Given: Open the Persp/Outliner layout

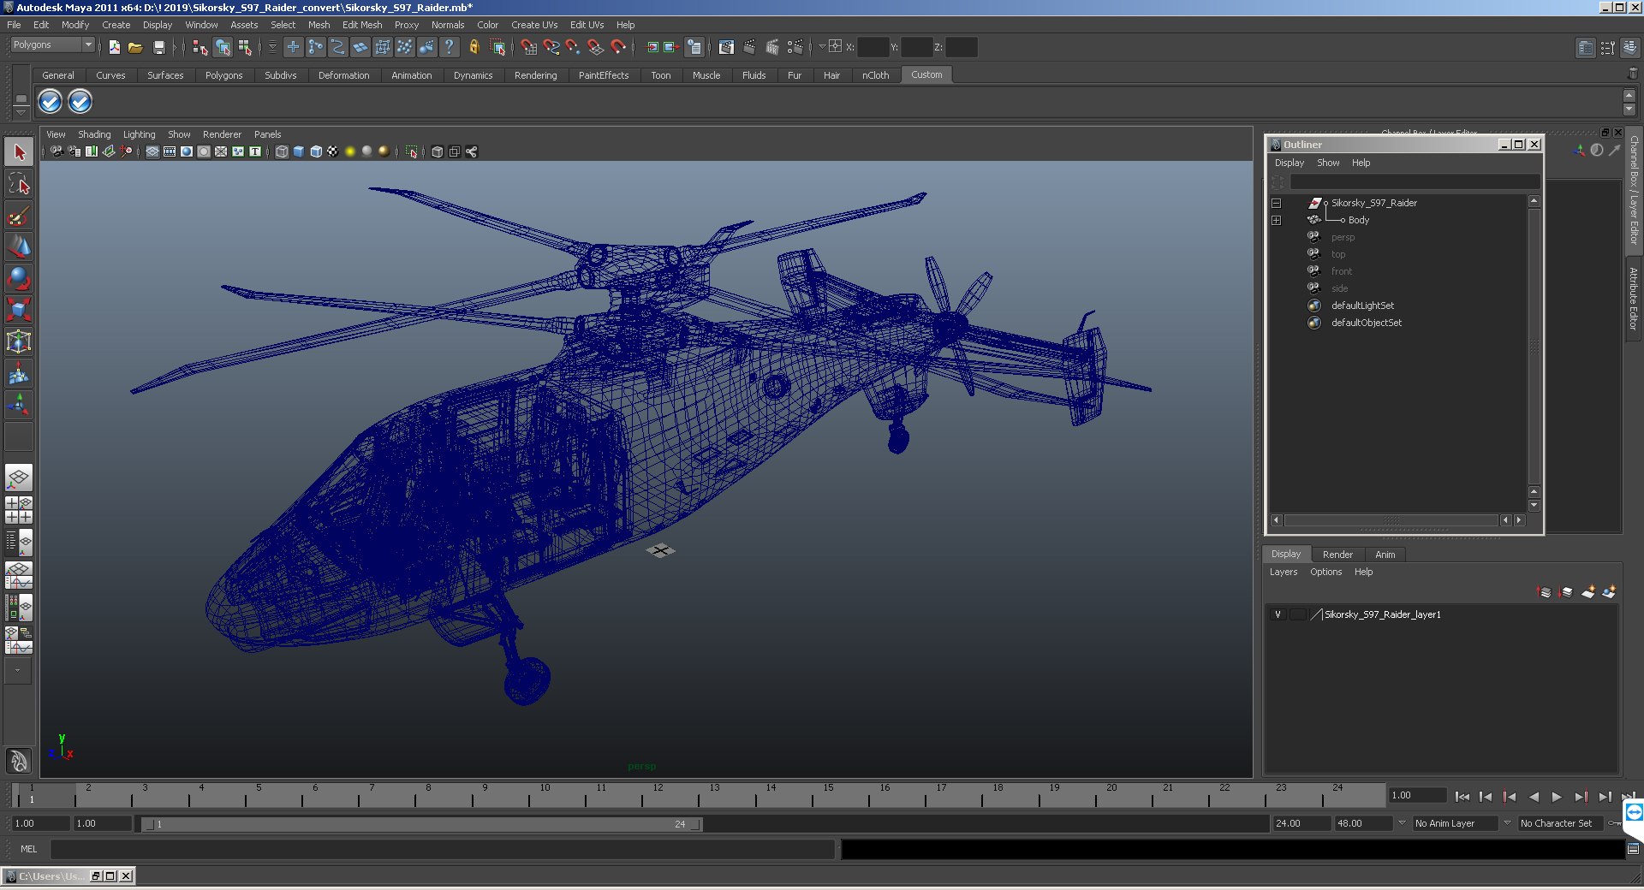Looking at the screenshot, I should 19,543.
